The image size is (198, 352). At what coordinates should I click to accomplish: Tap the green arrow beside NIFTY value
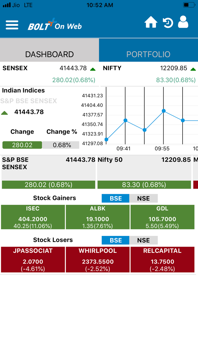[193, 69]
